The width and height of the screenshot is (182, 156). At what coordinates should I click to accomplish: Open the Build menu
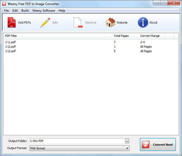point(25,11)
